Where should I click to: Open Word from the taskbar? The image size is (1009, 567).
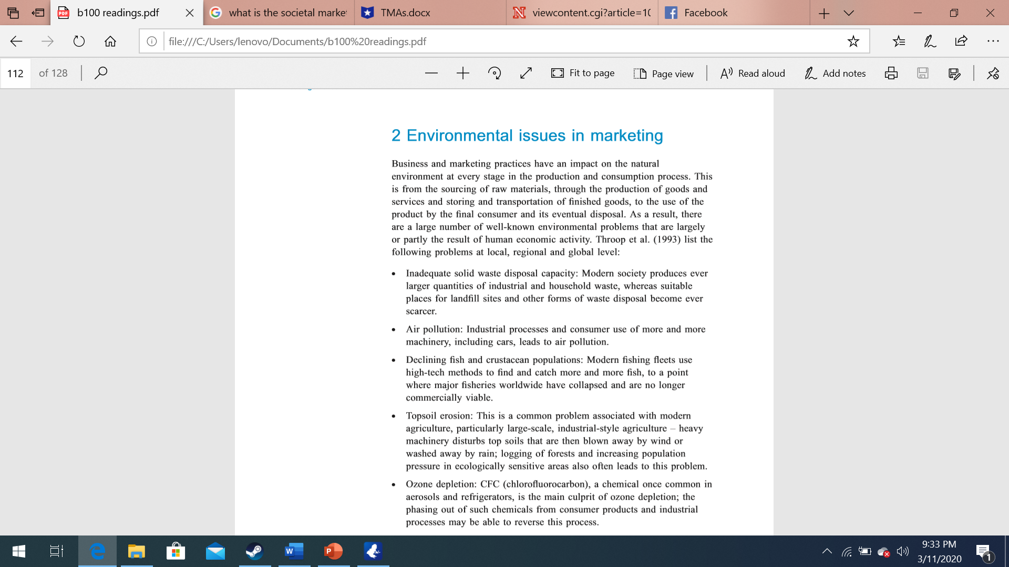[294, 551]
